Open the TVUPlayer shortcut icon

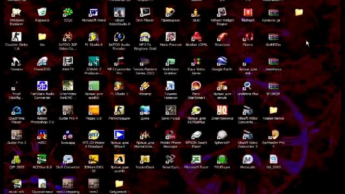pos(222,160)
